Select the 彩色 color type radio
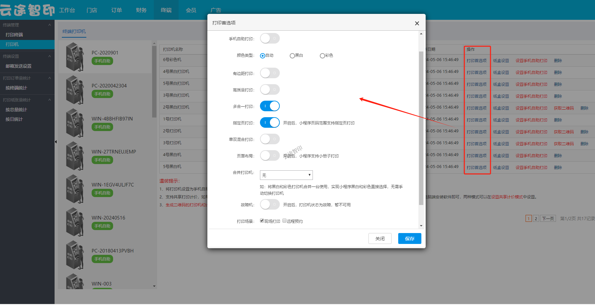Image resolution: width=595 pixels, height=305 pixels. click(x=322, y=56)
